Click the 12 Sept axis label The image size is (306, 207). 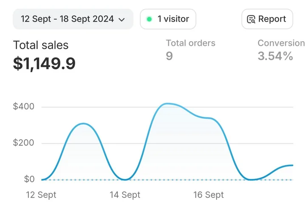[41, 195]
